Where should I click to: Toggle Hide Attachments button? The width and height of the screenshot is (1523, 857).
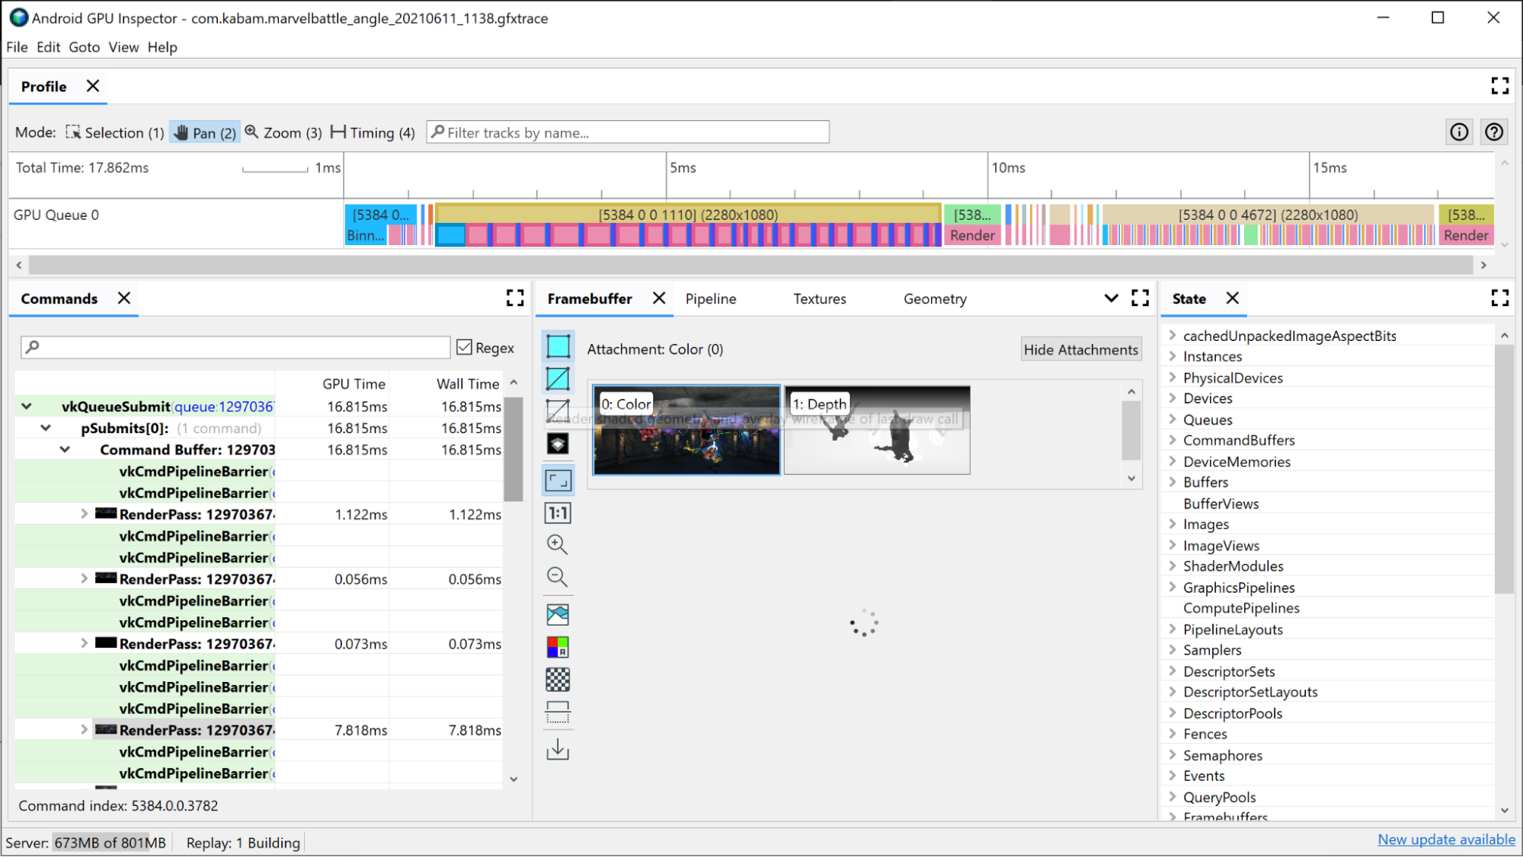(1082, 349)
